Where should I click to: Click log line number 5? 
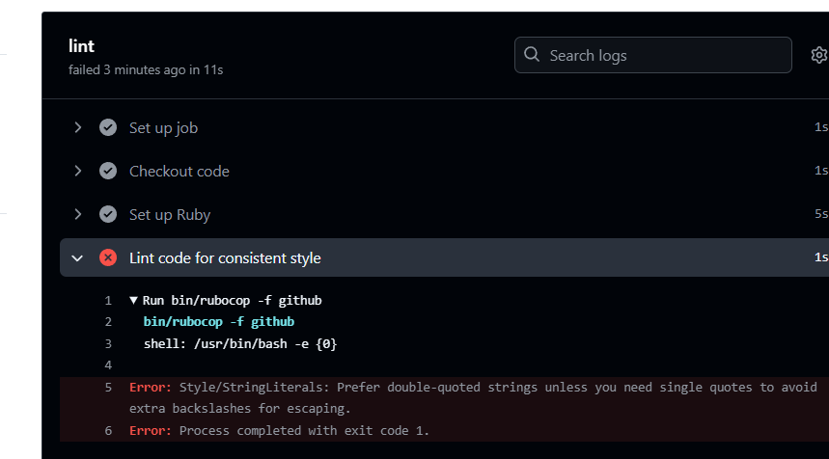tap(108, 387)
